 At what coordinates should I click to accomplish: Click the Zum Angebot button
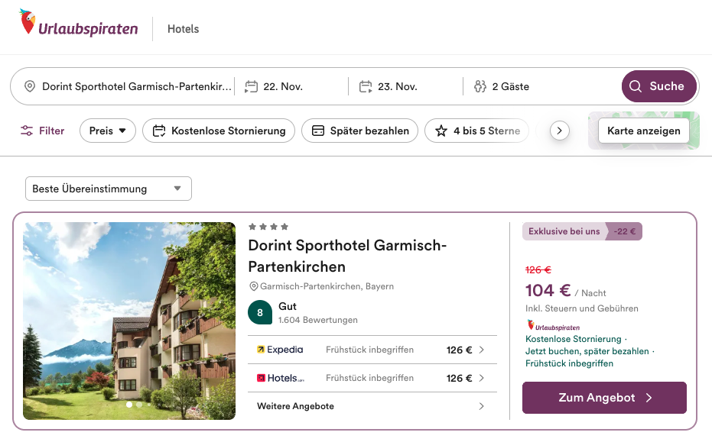tap(604, 398)
